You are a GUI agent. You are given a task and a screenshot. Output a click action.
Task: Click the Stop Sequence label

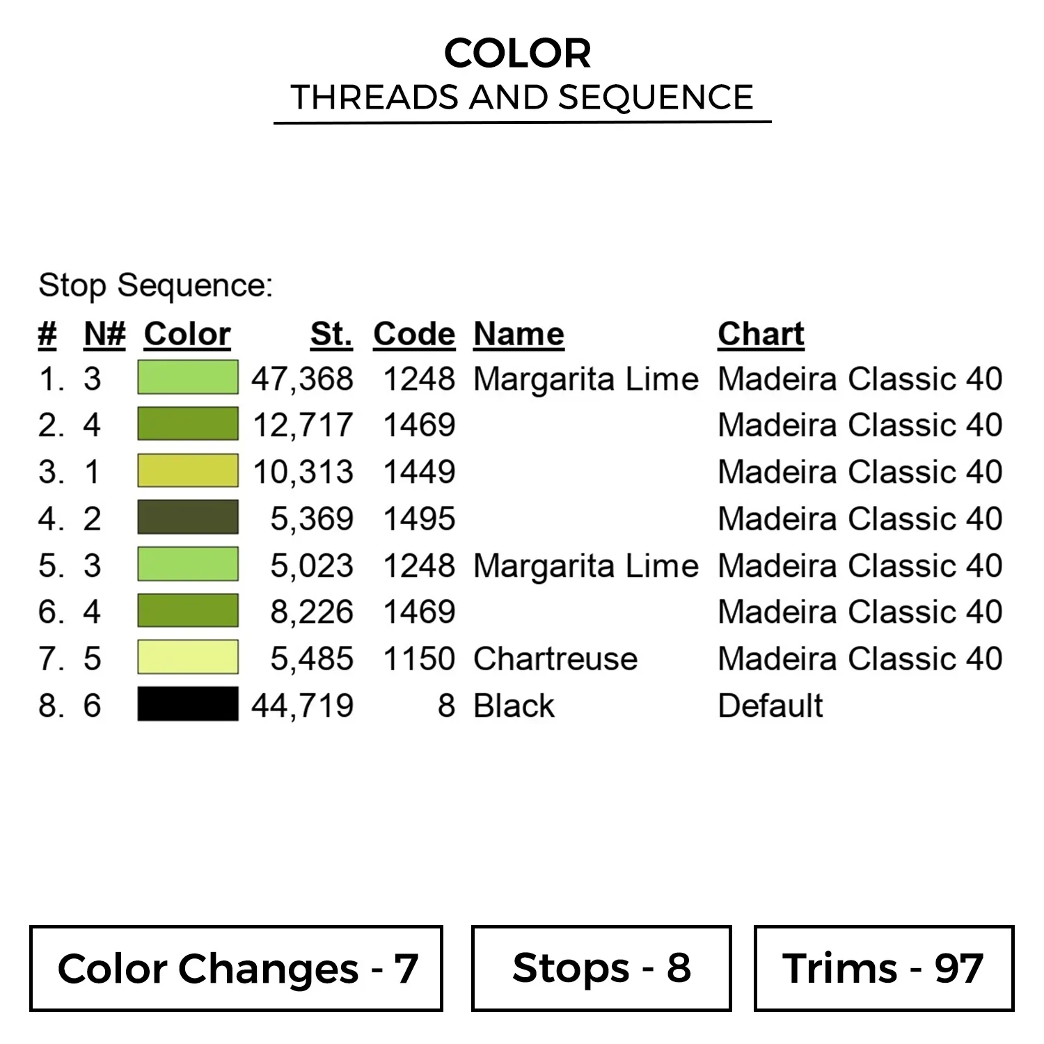point(155,285)
